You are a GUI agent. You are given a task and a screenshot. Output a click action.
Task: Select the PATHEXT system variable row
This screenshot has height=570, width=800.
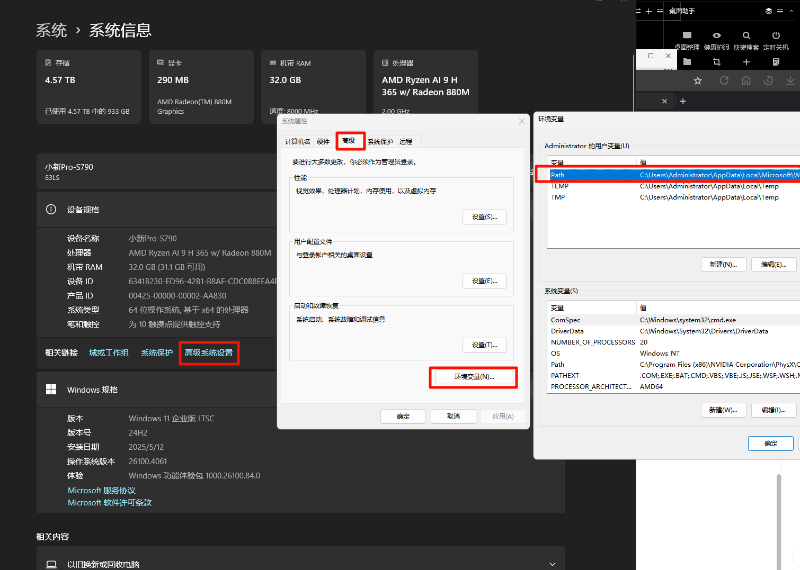[674, 375]
